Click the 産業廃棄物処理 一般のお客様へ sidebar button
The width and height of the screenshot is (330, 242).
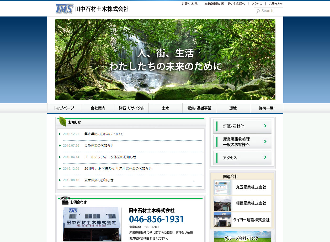242,142
